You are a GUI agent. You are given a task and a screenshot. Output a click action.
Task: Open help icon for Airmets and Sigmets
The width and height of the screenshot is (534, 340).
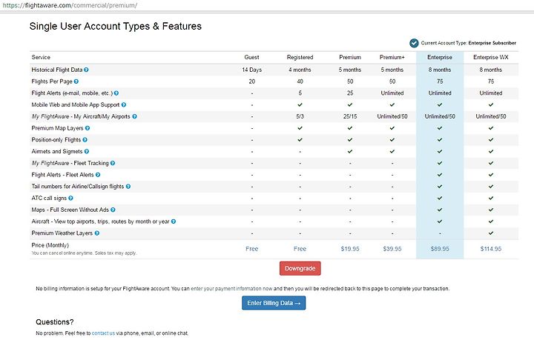tap(87, 152)
